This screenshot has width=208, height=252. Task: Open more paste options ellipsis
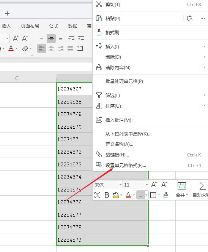(203, 18)
